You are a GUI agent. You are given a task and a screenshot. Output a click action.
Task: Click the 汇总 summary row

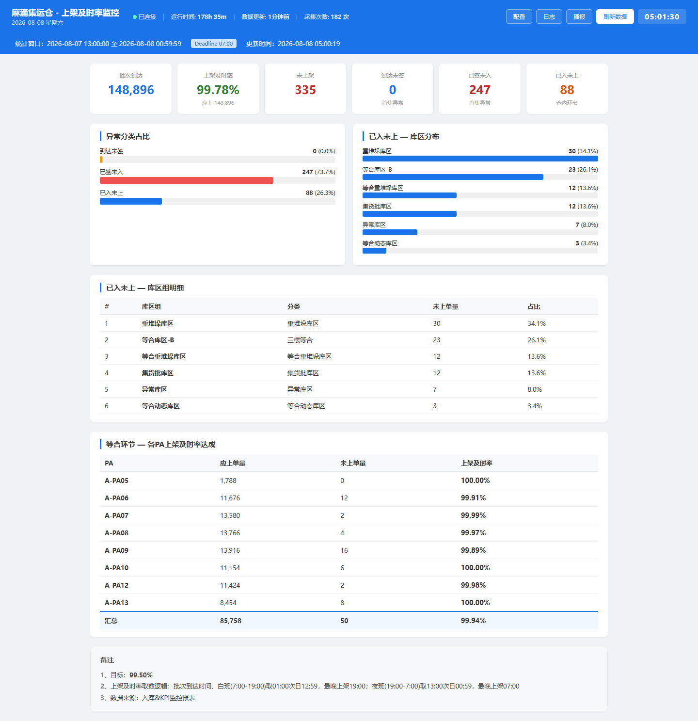(349, 621)
